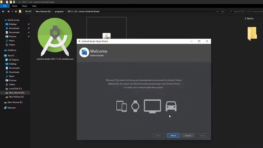Open the separate New Volume (E:) entry
This screenshot has width=263, height=148.
click(15, 102)
